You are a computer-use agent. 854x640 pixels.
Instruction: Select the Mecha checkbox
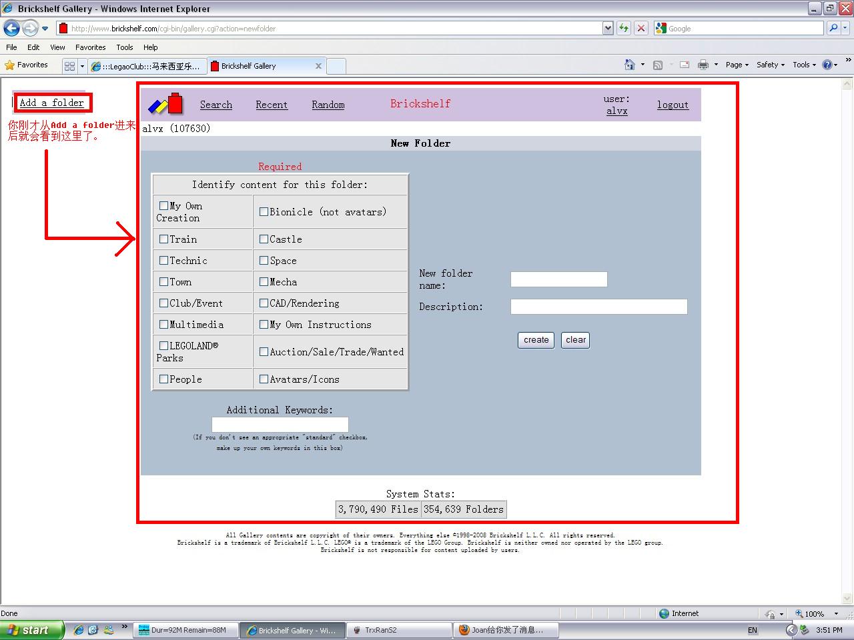coord(264,282)
